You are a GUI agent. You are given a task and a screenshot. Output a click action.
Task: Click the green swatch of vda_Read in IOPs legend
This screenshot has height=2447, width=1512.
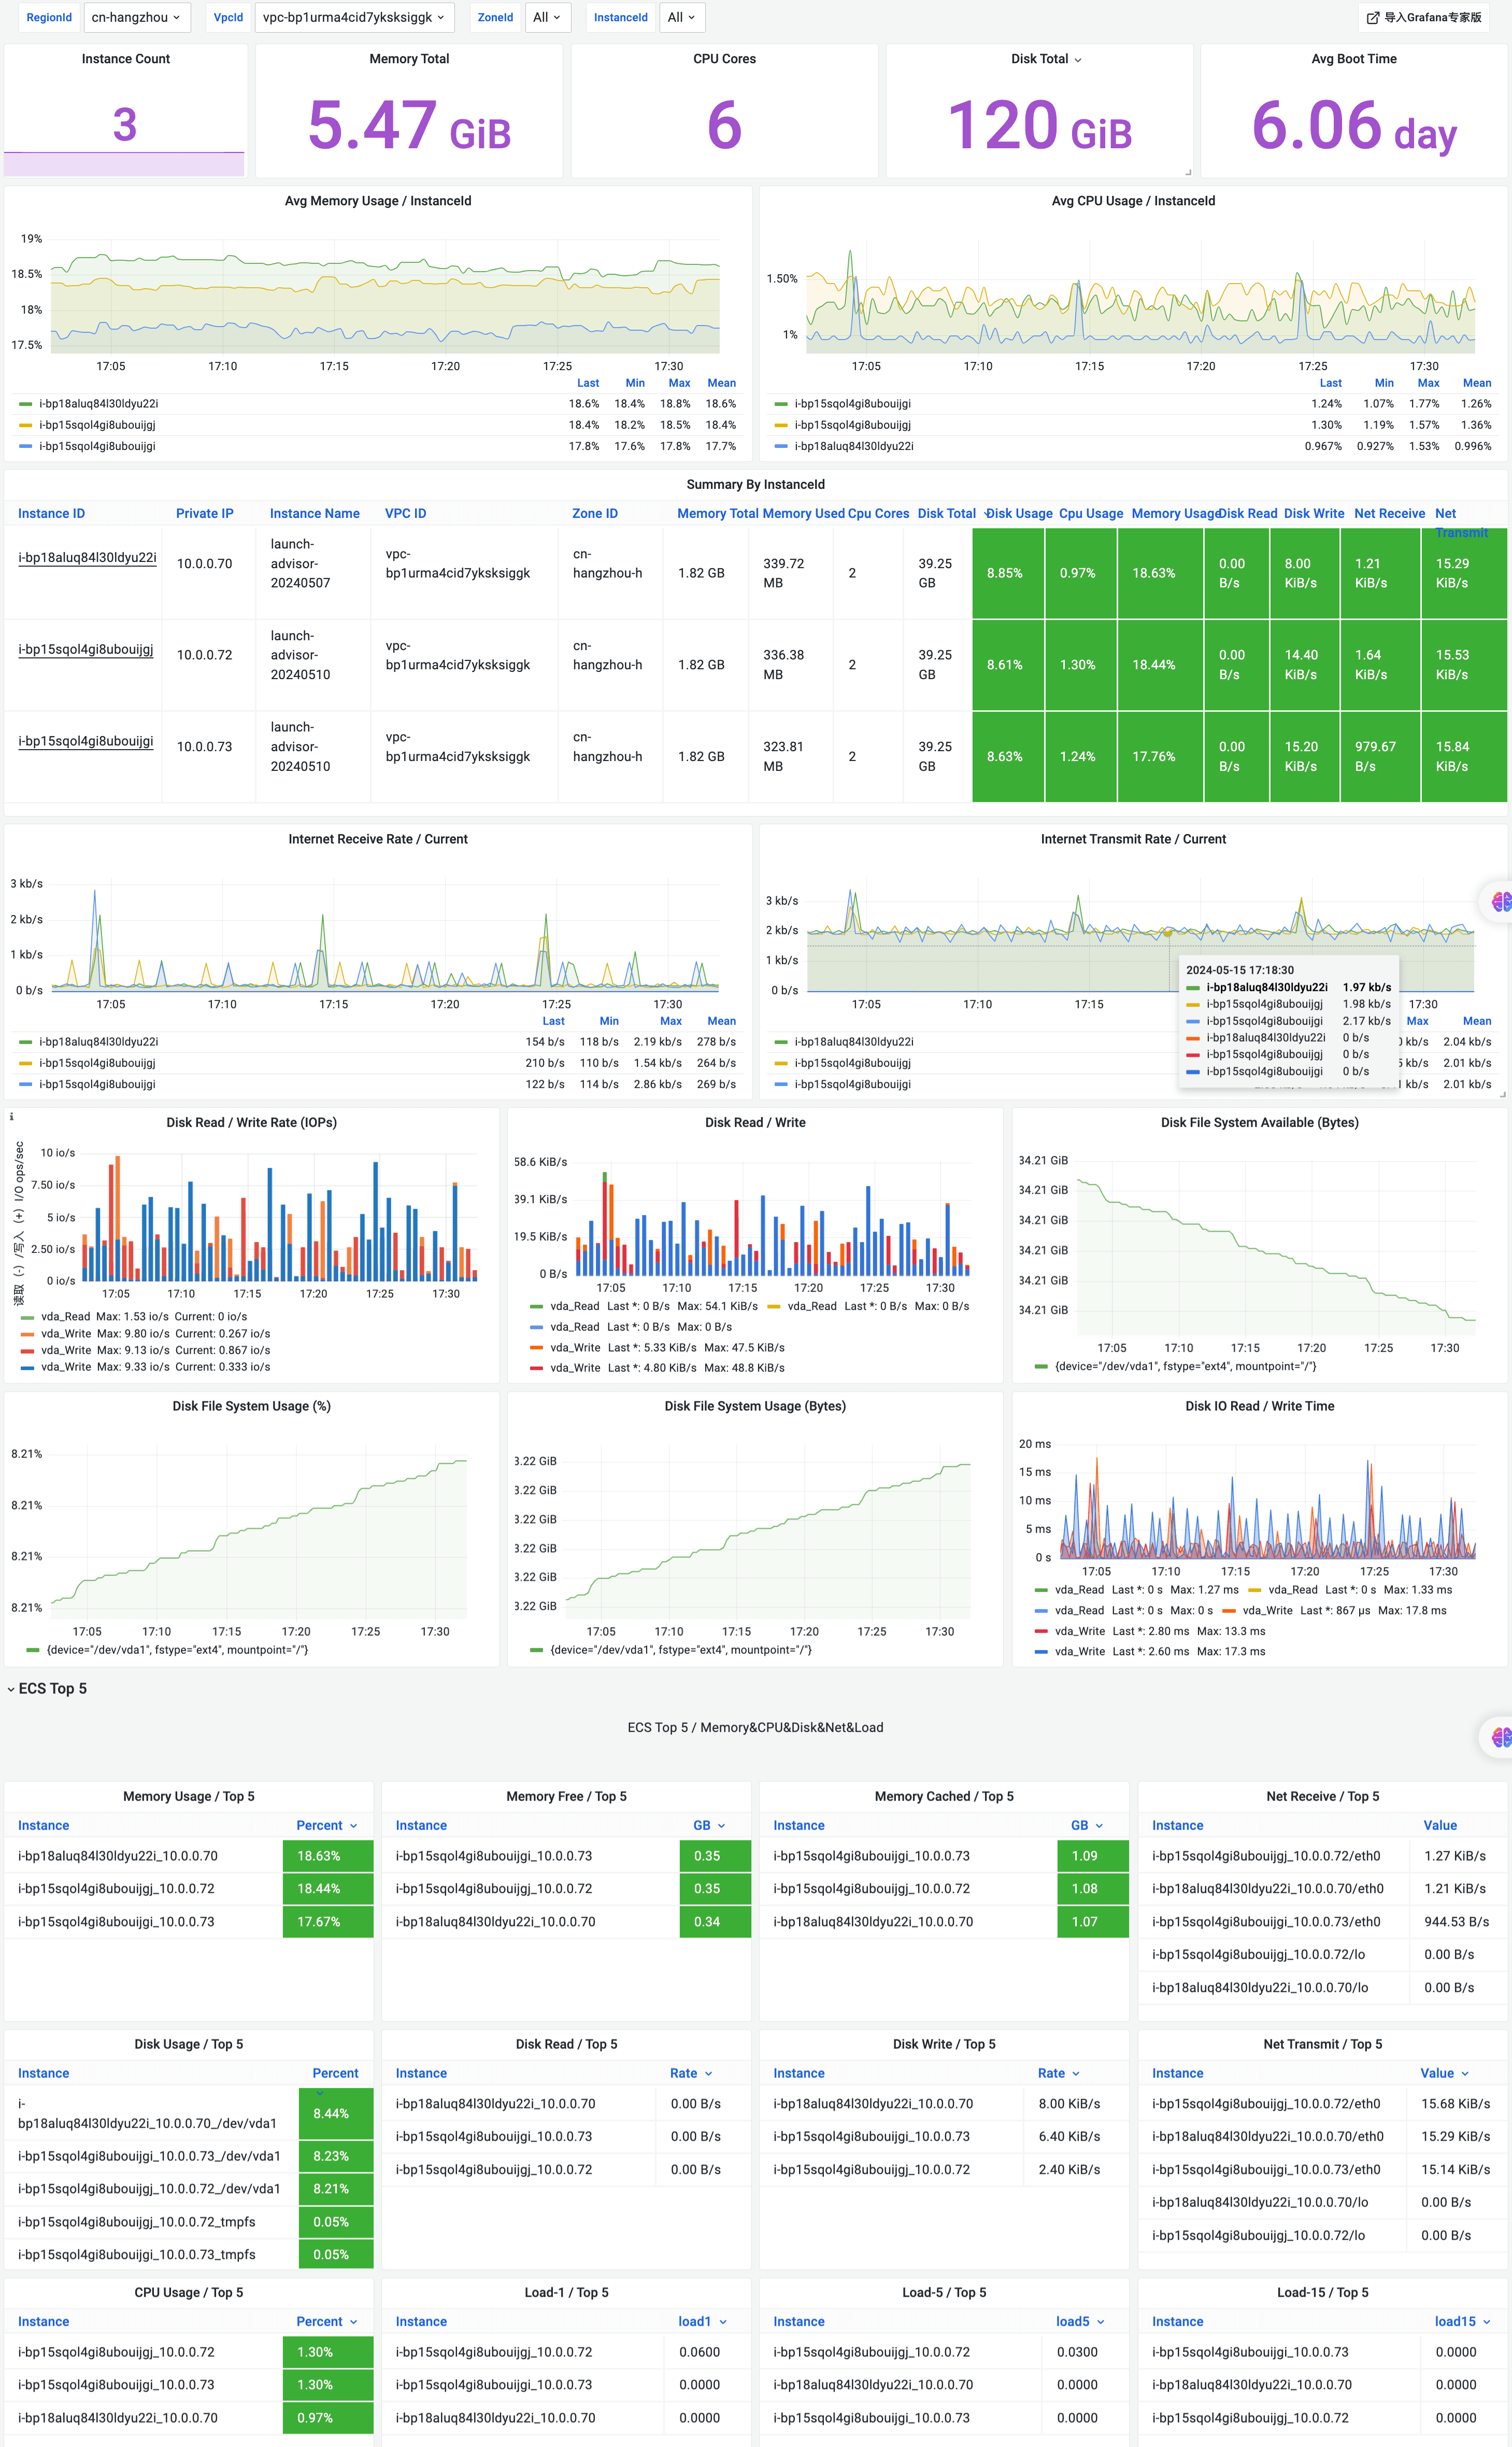(27, 1316)
